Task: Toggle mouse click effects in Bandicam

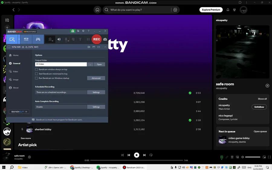Action: [x=73, y=39]
